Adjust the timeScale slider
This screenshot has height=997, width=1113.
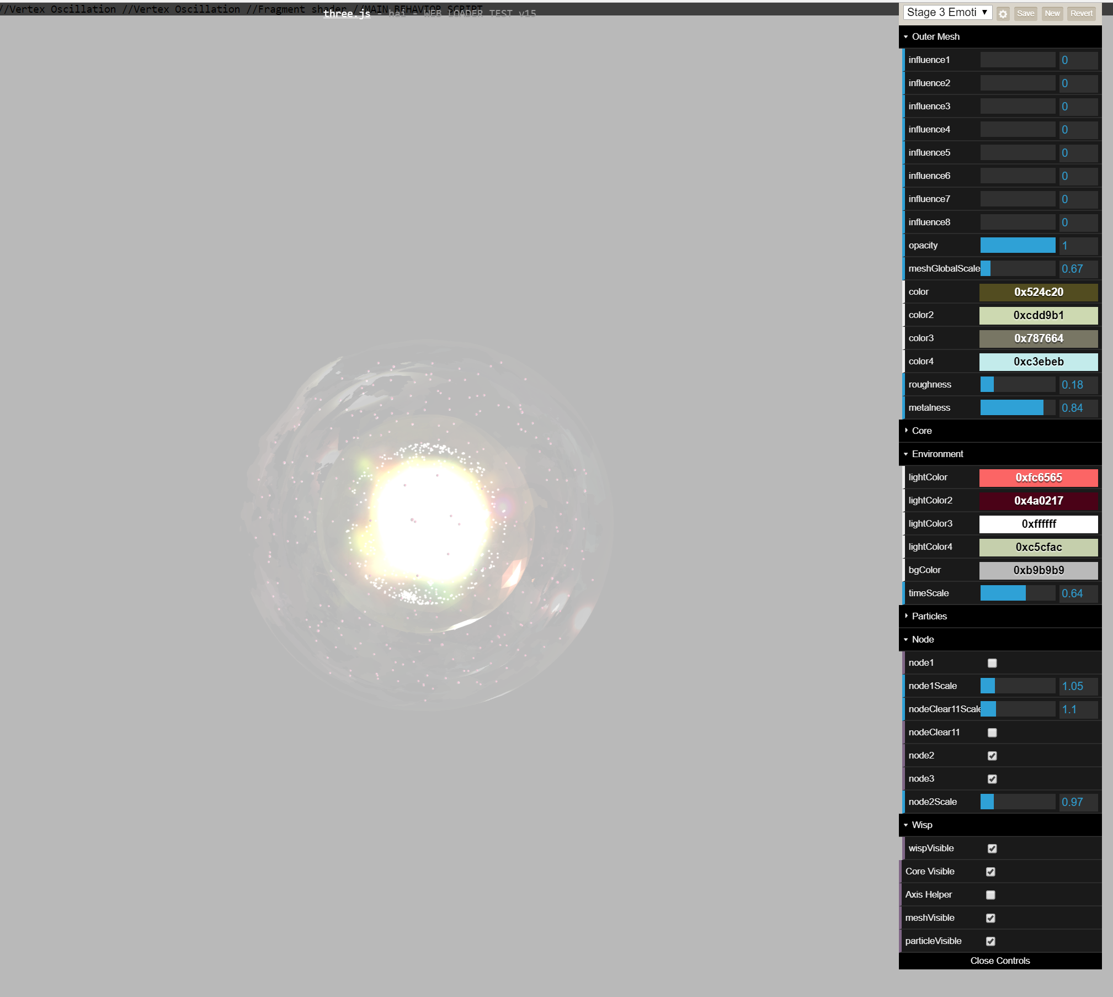[1018, 593]
